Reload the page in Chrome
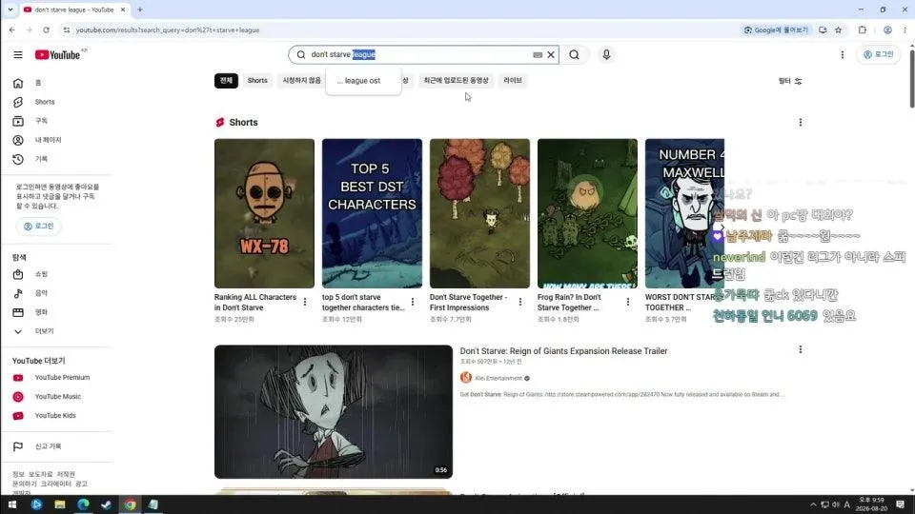This screenshot has width=915, height=514. 46,30
